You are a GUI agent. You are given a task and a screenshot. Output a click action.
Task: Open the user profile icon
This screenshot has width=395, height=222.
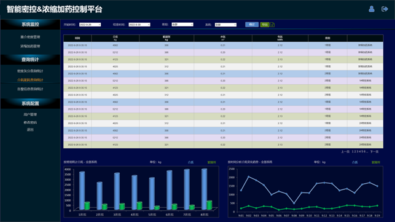coord(371,9)
